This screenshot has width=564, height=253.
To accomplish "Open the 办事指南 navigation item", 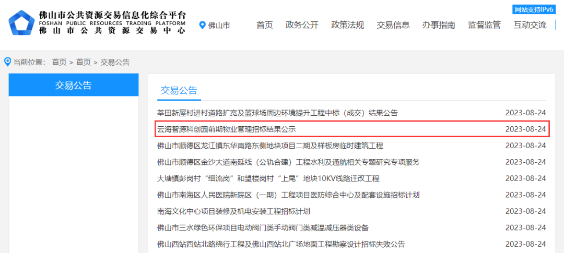I will [439, 25].
